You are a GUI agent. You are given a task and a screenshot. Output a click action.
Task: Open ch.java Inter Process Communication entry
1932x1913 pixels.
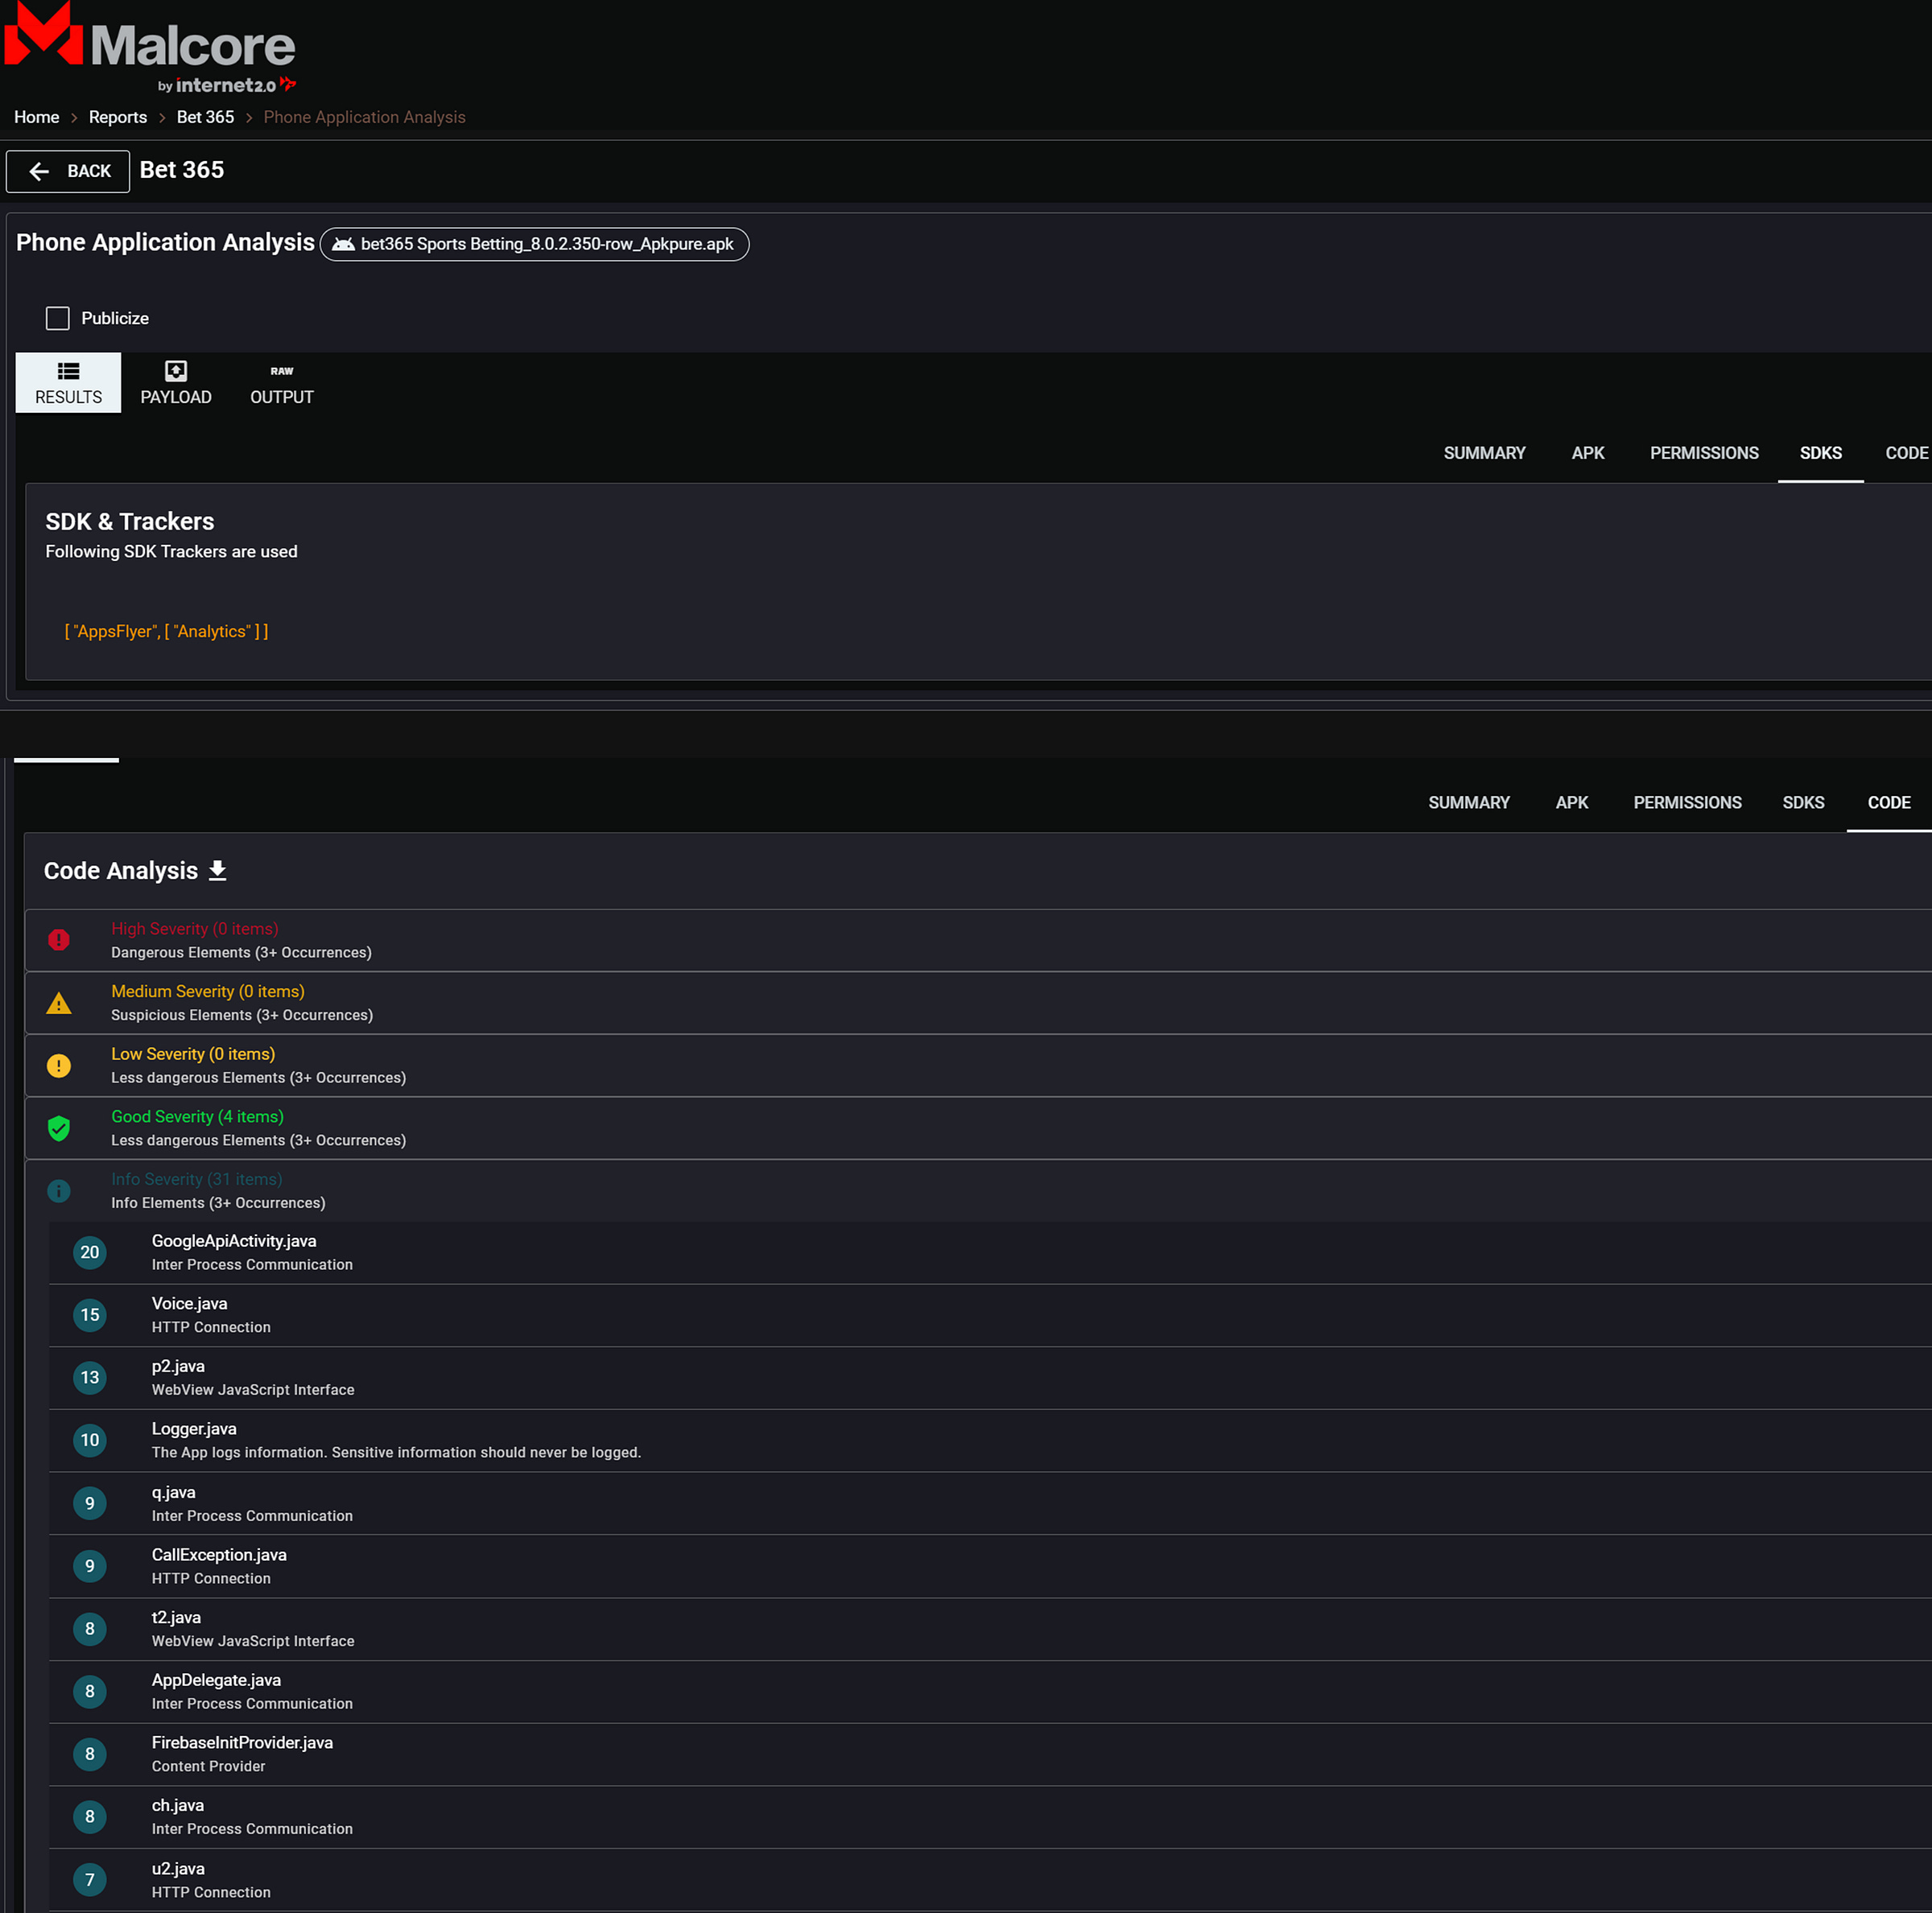(990, 1817)
